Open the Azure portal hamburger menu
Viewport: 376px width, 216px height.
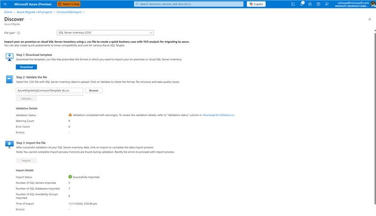tap(5, 4)
